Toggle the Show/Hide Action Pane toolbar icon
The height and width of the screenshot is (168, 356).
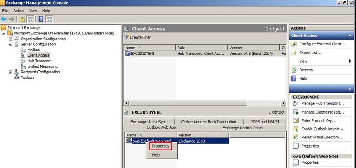click(49, 19)
